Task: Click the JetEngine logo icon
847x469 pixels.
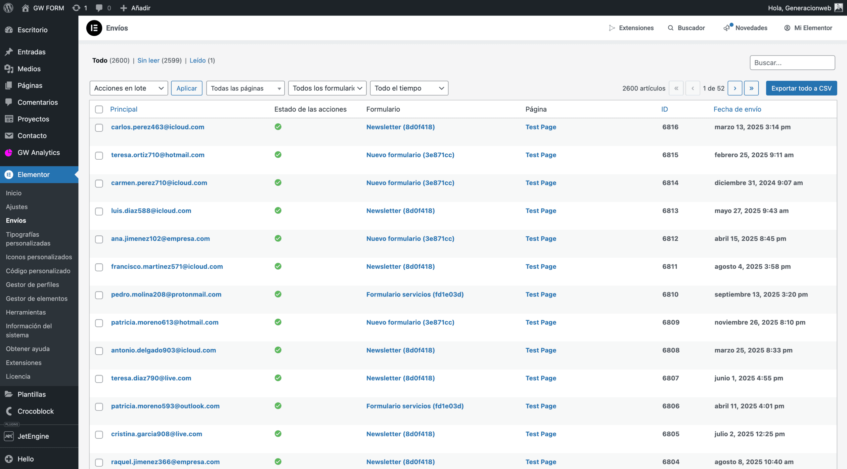Action: pyautogui.click(x=9, y=436)
